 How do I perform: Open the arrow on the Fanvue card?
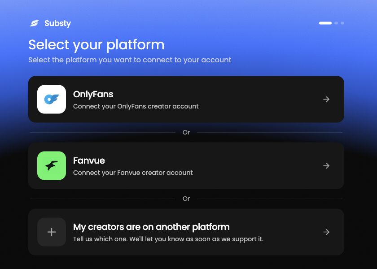point(326,165)
